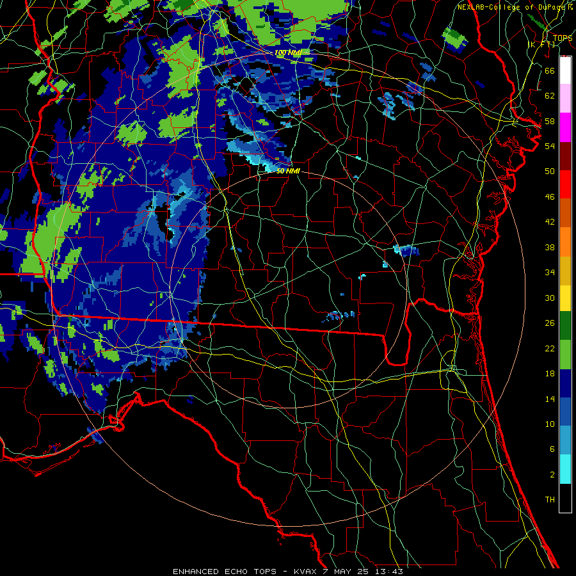Click the legend value 34
The width and height of the screenshot is (576, 576).
click(x=550, y=273)
